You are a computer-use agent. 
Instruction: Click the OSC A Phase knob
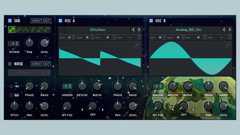click(x=118, y=86)
